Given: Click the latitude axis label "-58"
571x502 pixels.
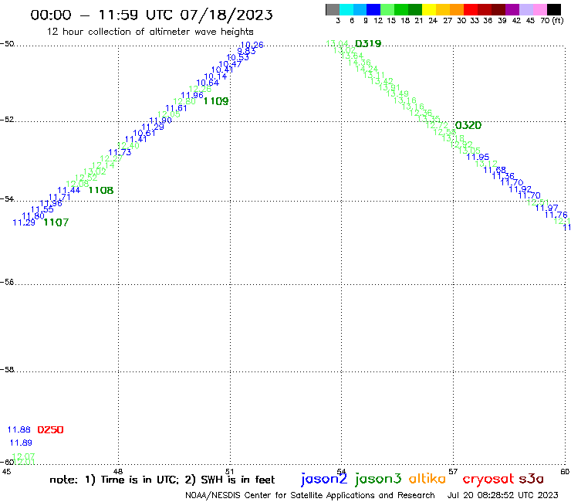Looking at the screenshot, I should (7, 370).
